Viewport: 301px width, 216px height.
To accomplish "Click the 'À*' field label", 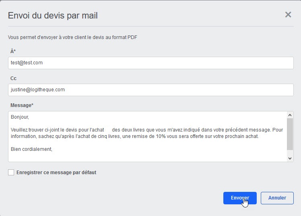I will click(13, 51).
